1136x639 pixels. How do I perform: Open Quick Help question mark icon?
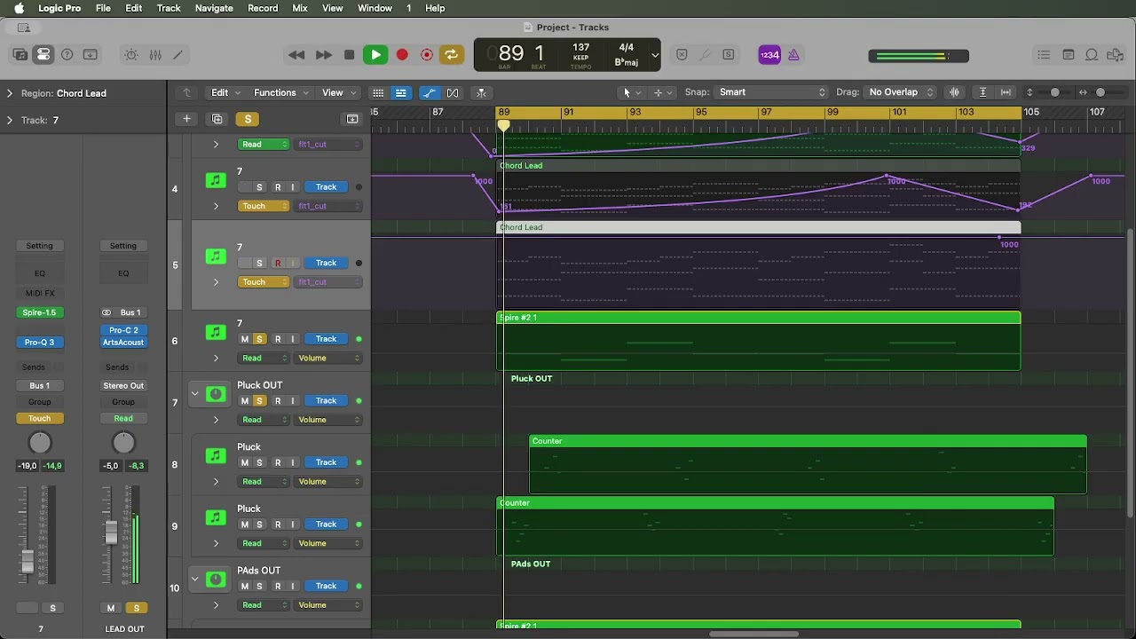click(x=67, y=55)
